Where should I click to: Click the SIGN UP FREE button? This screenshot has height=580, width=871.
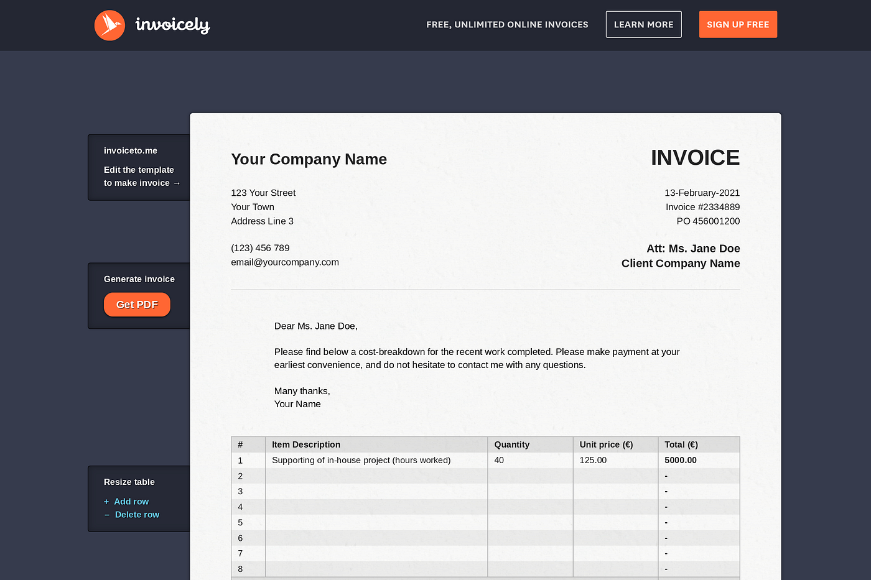click(738, 24)
